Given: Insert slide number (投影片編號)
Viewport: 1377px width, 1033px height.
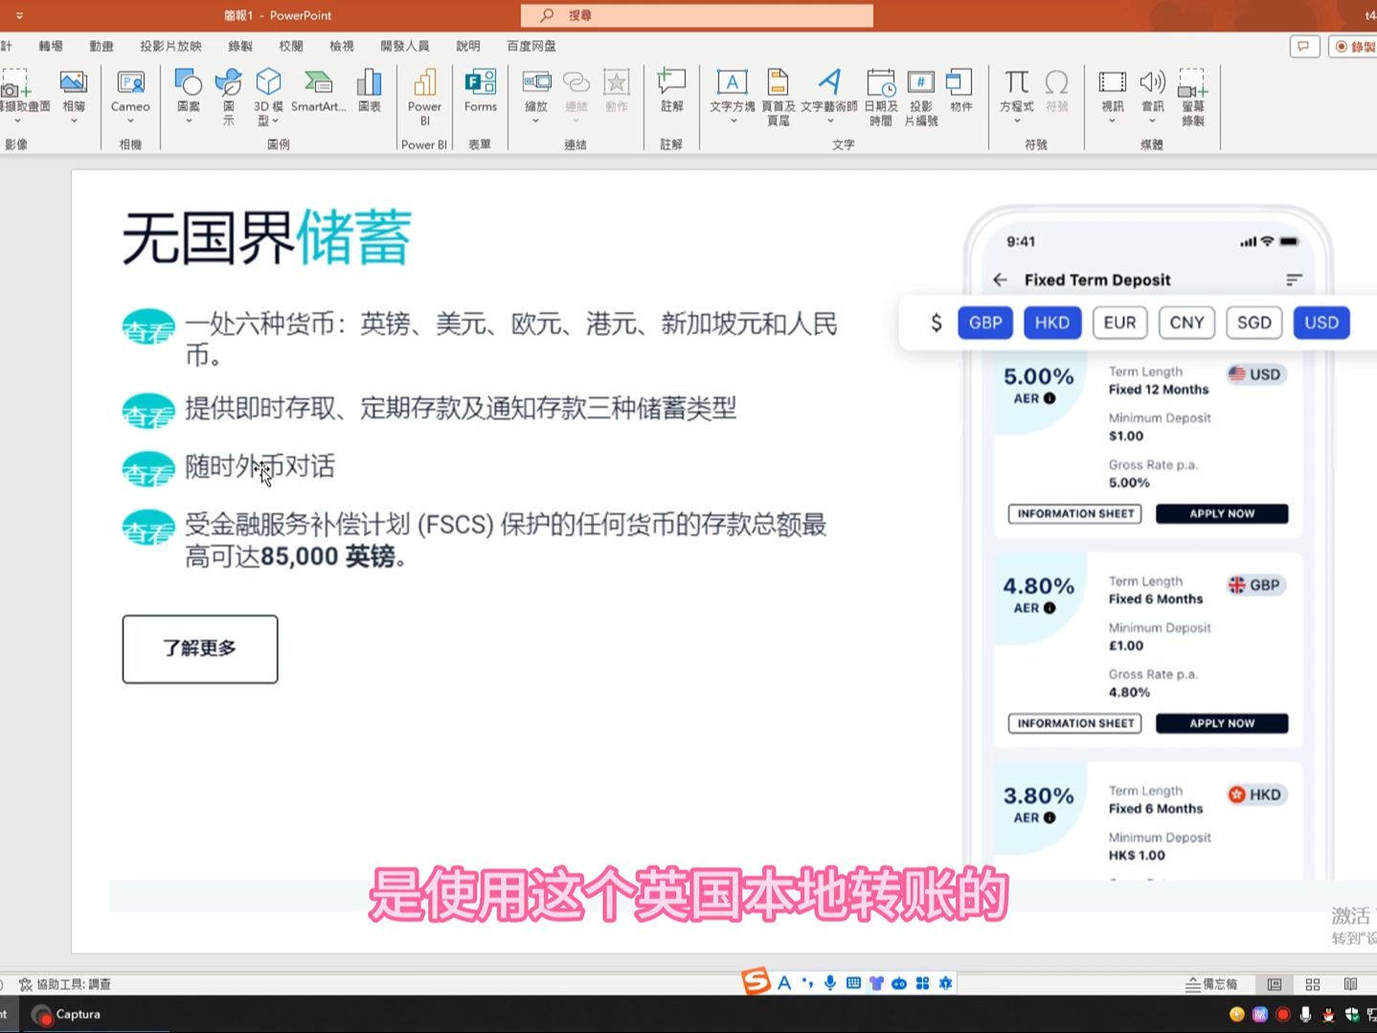Looking at the screenshot, I should coord(921,96).
